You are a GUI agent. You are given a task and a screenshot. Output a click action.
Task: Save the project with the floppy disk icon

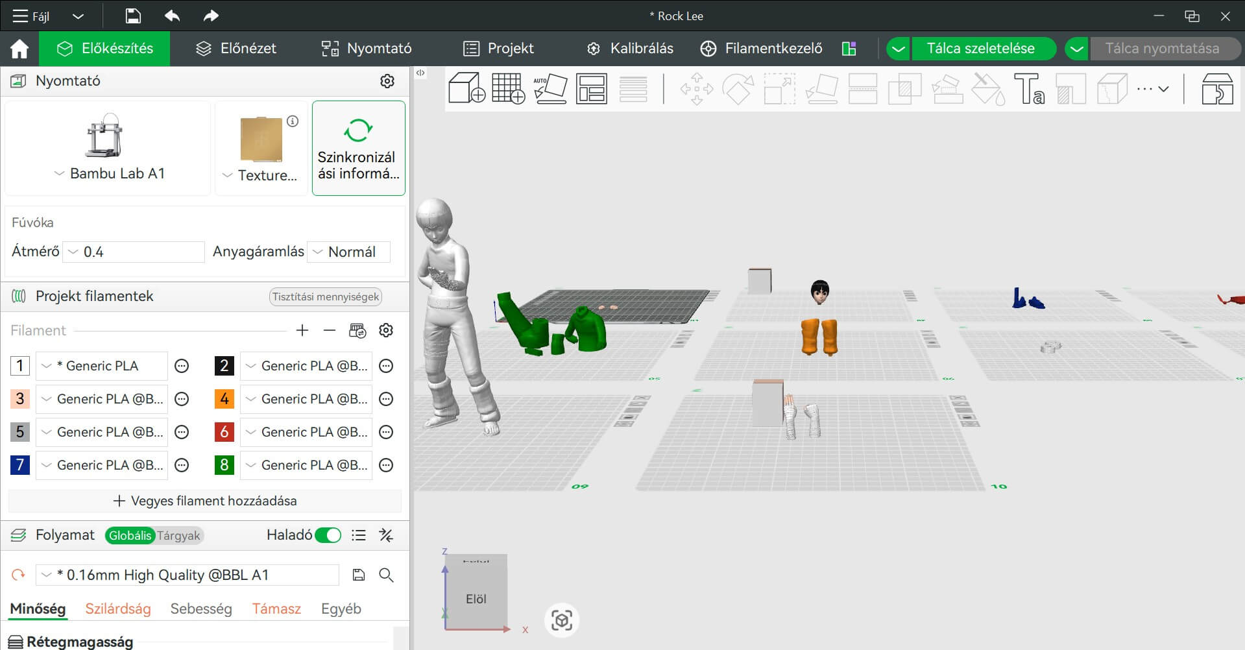[133, 16]
